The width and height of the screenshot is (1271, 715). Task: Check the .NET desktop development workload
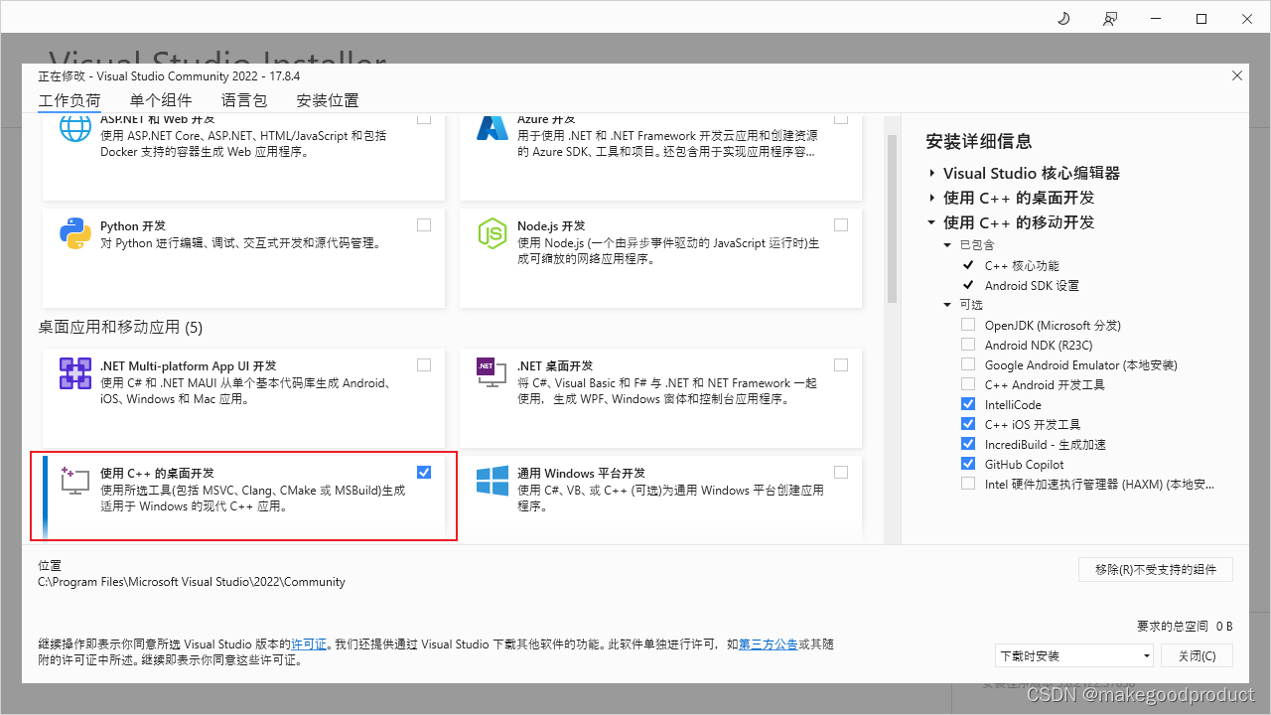[x=841, y=365]
